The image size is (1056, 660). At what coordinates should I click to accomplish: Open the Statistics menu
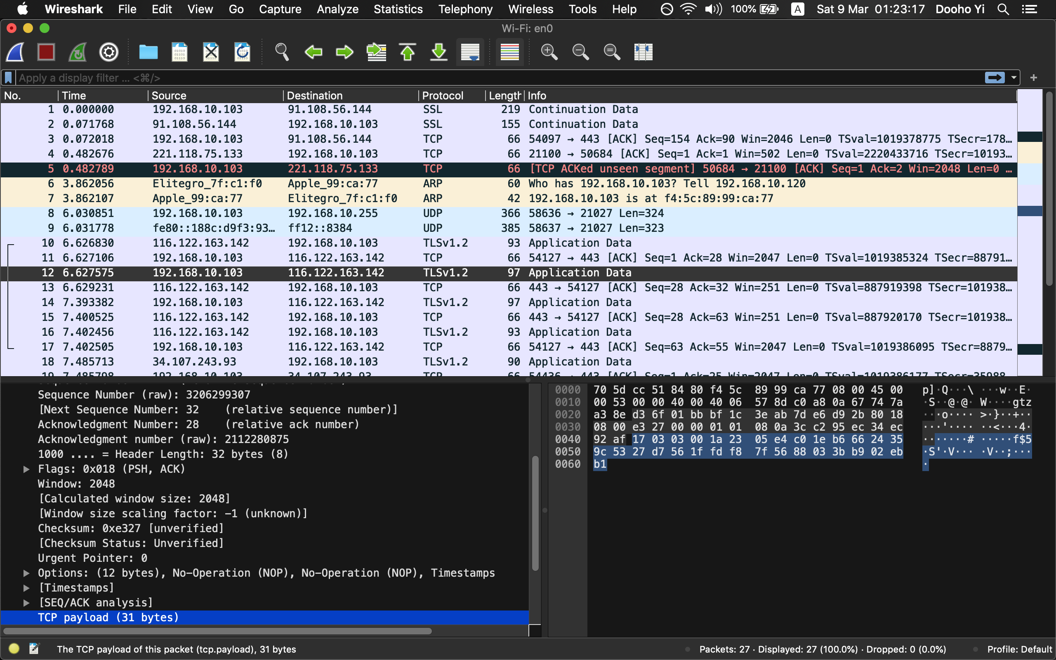coord(398,9)
